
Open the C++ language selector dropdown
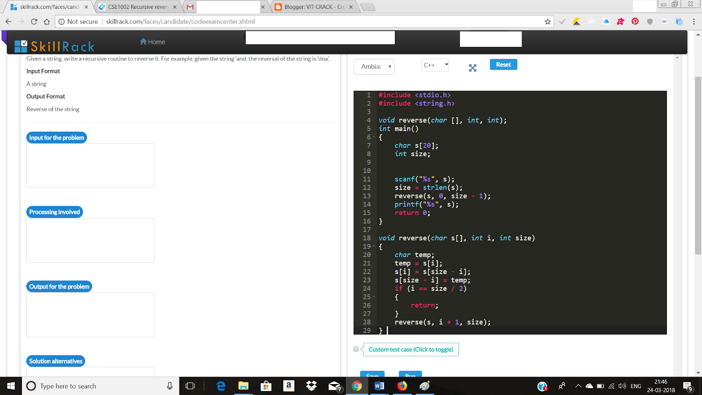pyautogui.click(x=435, y=65)
